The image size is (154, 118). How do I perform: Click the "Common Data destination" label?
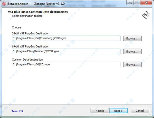[27, 60]
